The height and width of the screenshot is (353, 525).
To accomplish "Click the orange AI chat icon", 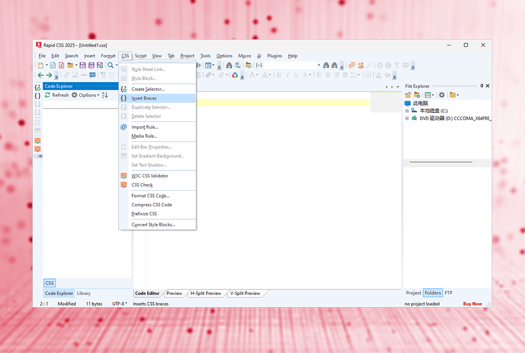I will point(352,65).
